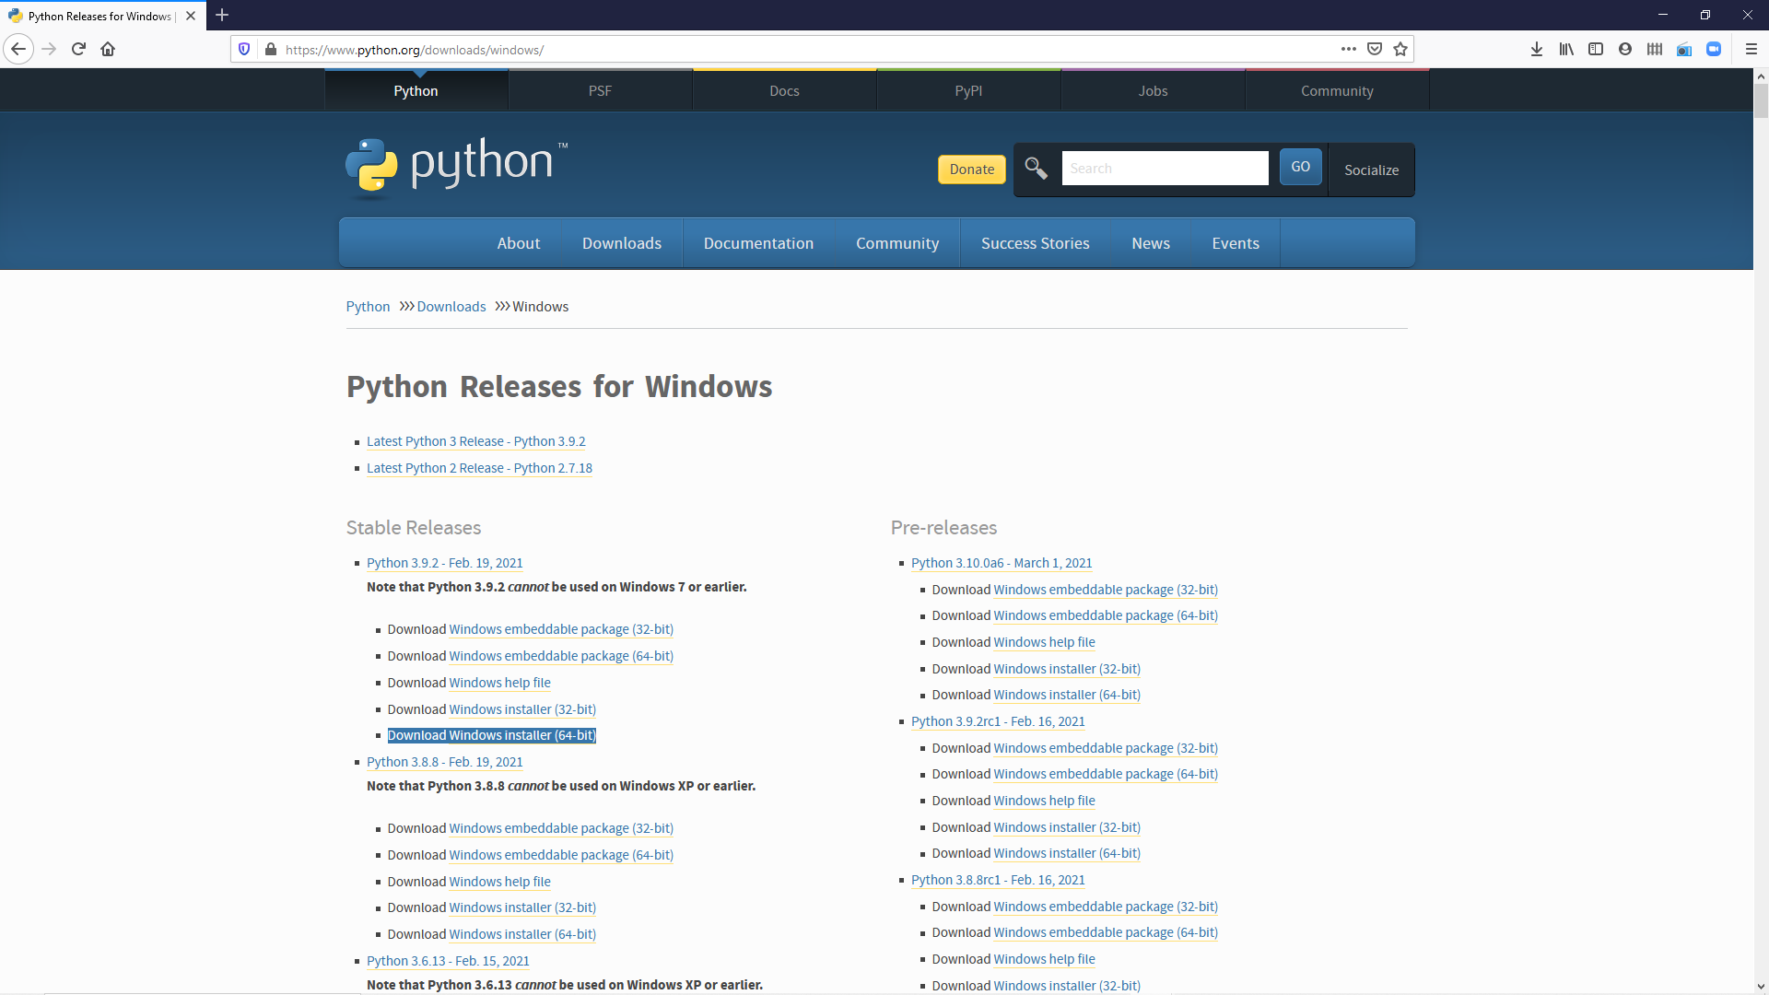Screen dimensions: 1769x995
Task: Click the screenshot camera extension icon
Action: pos(1684,49)
